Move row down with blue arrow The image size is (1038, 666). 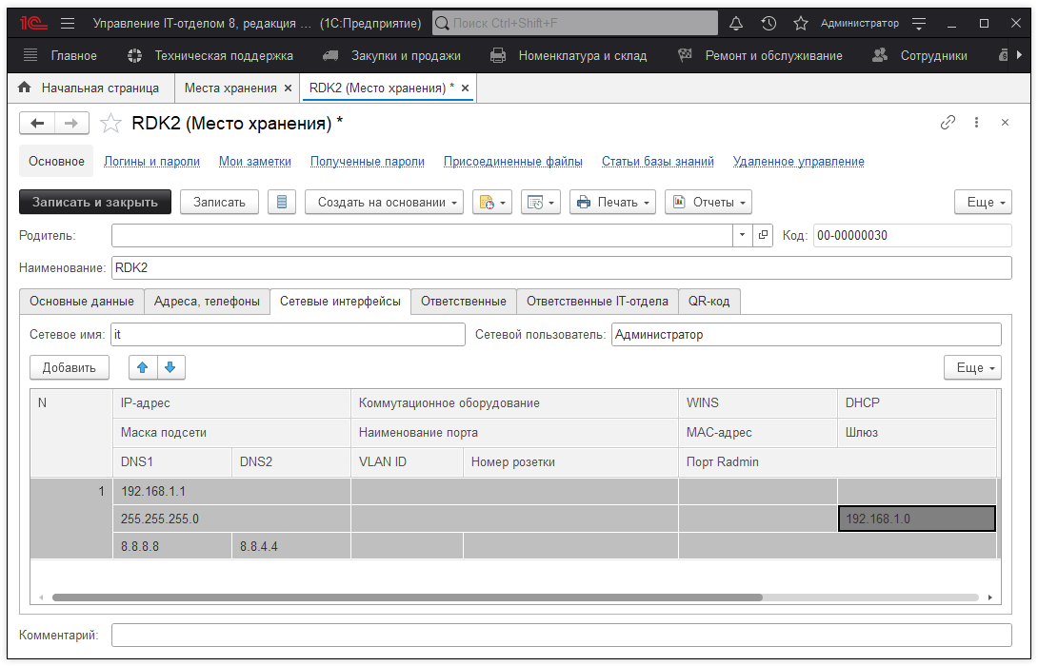click(170, 367)
